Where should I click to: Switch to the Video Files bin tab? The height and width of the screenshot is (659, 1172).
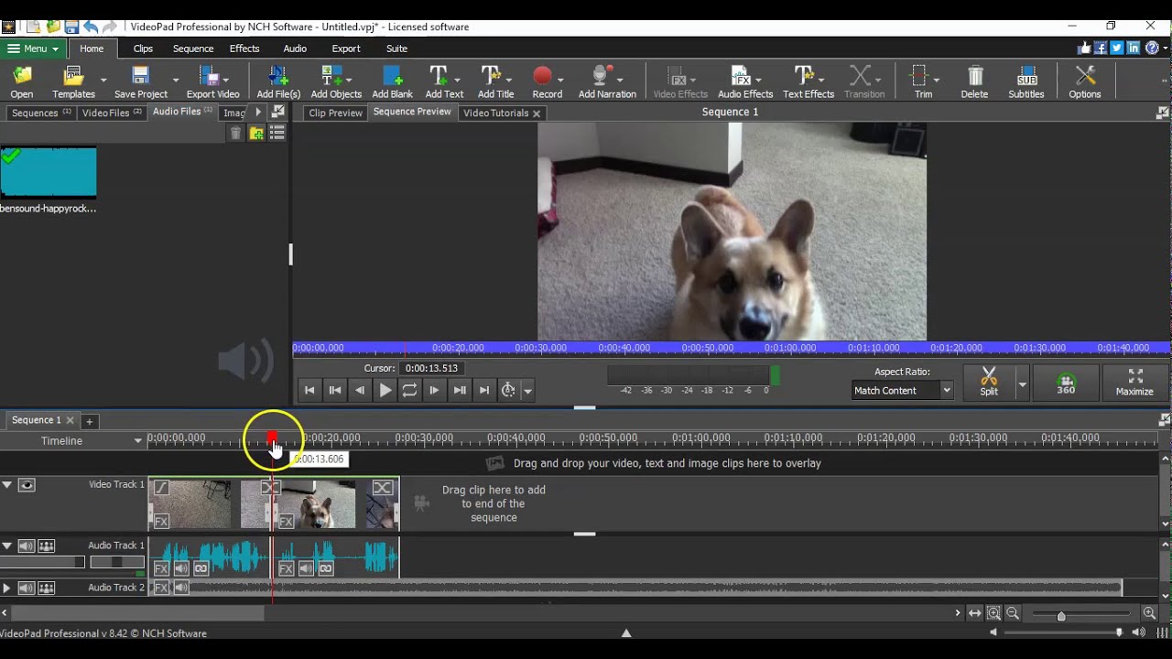(111, 113)
